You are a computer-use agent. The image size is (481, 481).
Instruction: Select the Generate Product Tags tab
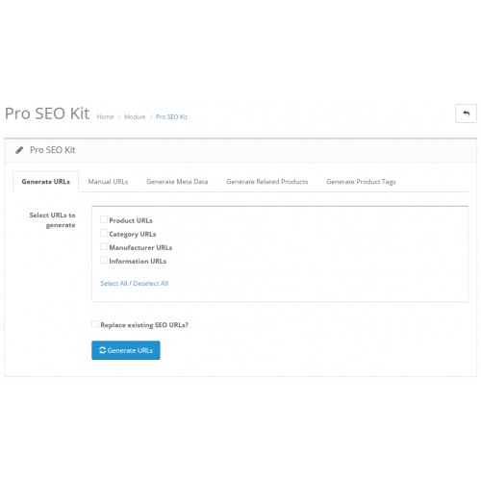click(x=361, y=182)
